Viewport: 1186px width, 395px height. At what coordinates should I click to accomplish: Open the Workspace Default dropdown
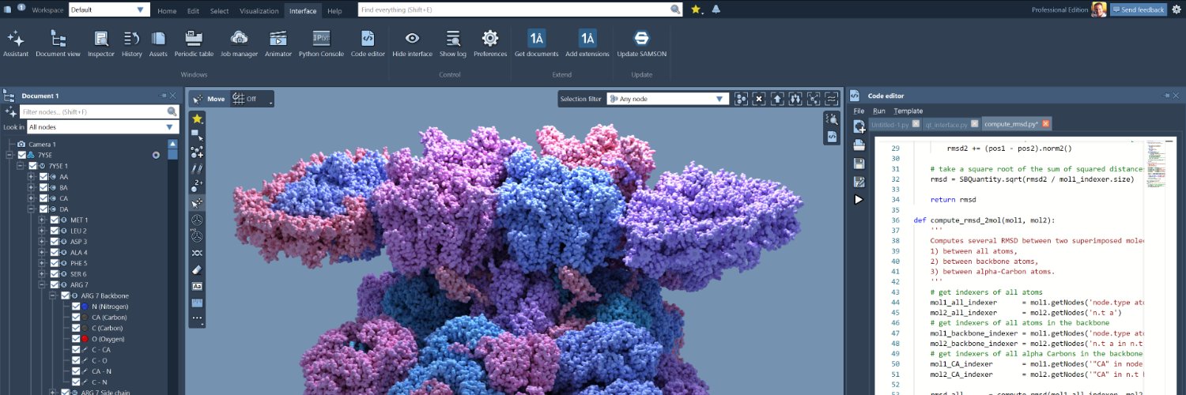(109, 10)
